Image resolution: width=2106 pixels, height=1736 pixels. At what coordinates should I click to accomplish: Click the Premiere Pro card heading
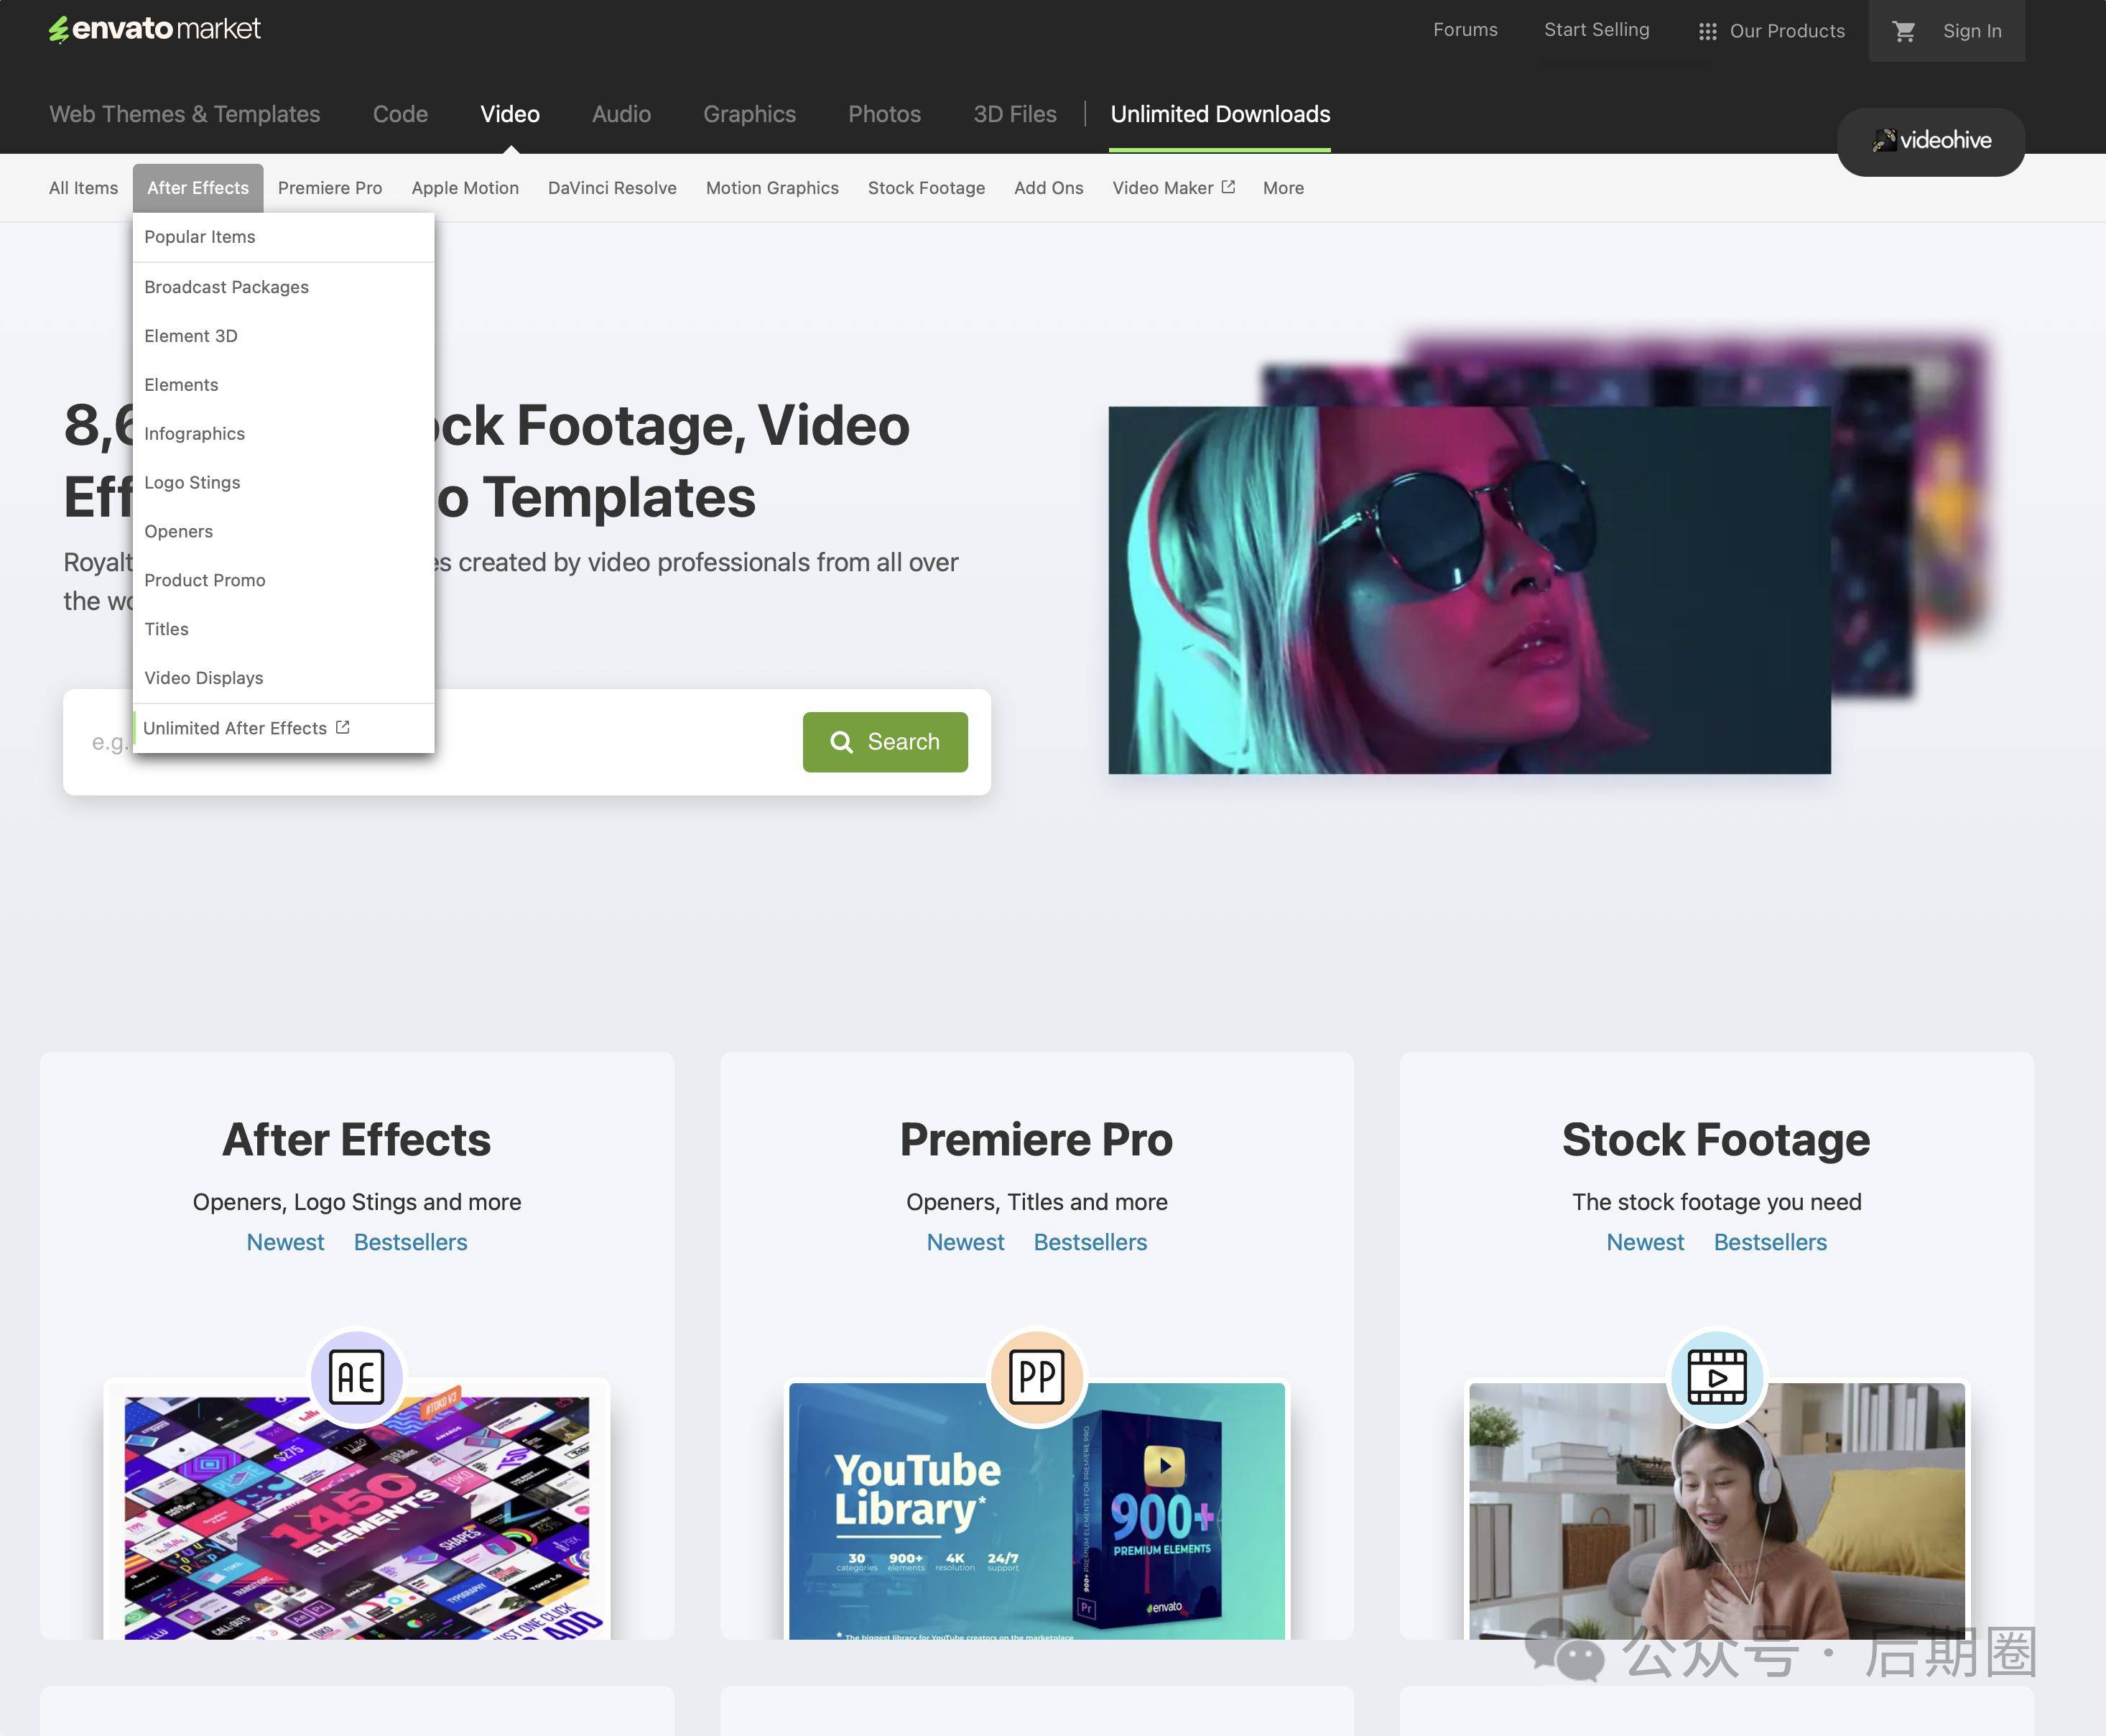coord(1036,1140)
